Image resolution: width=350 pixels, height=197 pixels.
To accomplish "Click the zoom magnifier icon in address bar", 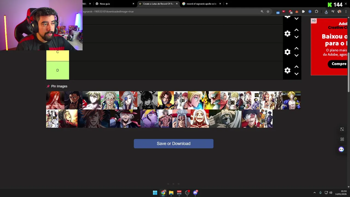I will point(262,11).
